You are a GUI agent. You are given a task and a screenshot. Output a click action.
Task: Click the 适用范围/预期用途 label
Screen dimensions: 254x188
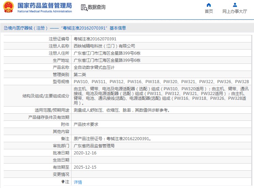pyautogui.click(x=52, y=110)
